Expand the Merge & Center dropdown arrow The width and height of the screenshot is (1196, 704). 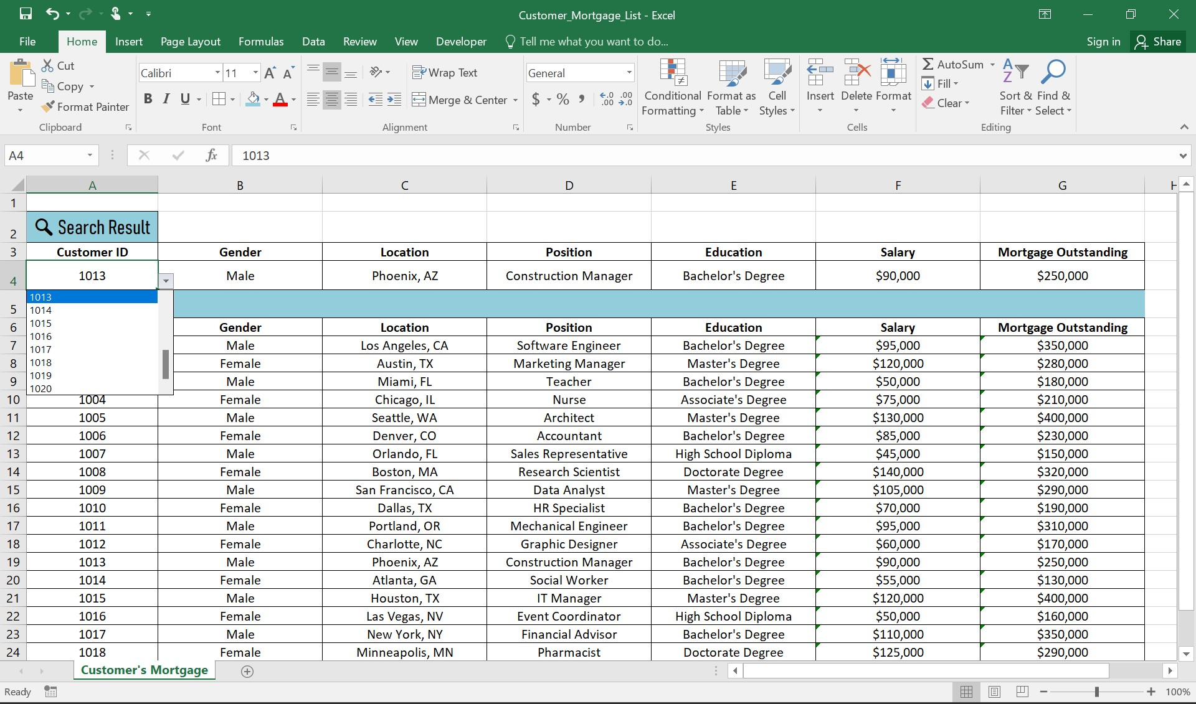tap(515, 100)
